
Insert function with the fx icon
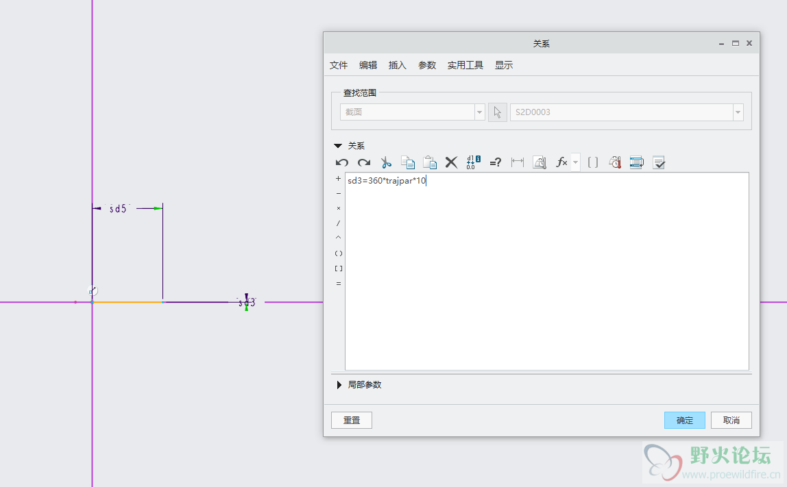[x=561, y=162]
